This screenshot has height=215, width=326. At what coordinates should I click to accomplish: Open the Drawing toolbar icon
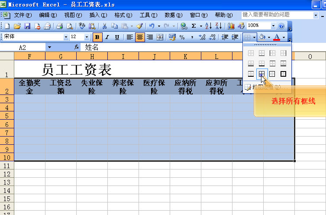coord(241,26)
